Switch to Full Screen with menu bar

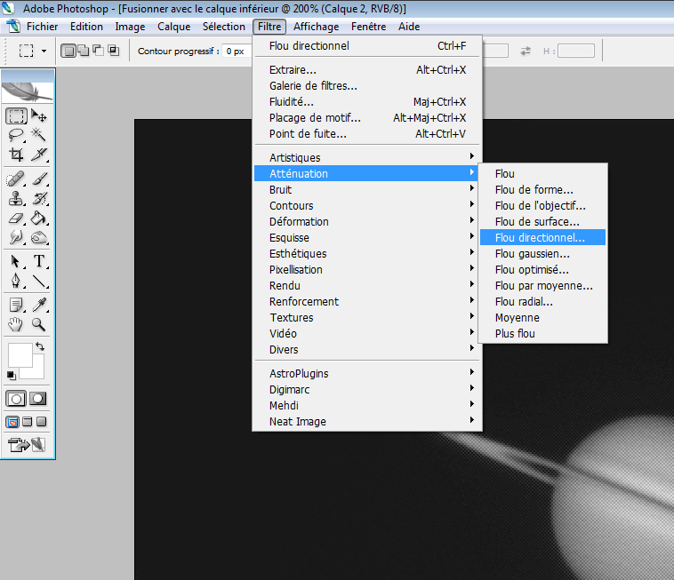pyautogui.click(x=27, y=422)
